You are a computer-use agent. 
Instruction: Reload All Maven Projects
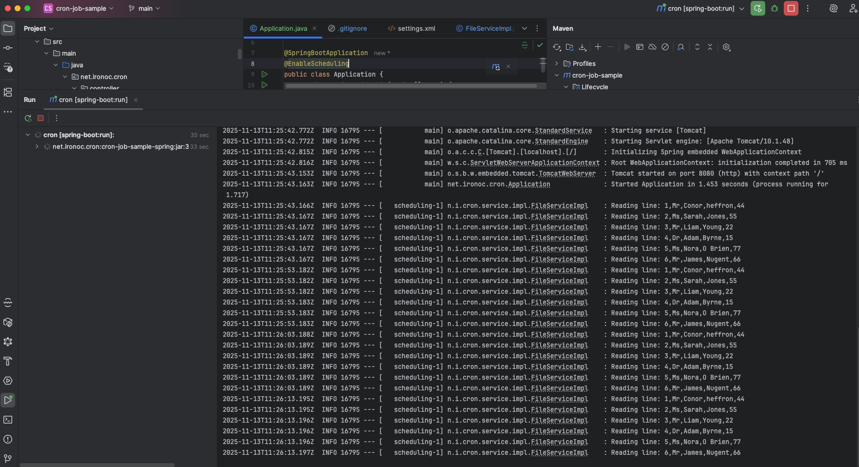point(557,47)
